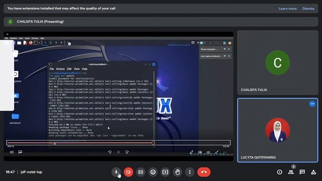The height and width of the screenshot is (181, 322).
Task: Switch to Kali workspace 4
Action: point(61,43)
